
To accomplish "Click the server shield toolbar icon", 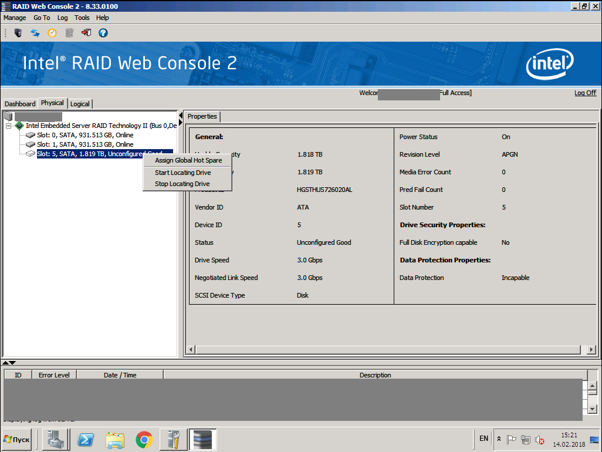I will [x=18, y=33].
